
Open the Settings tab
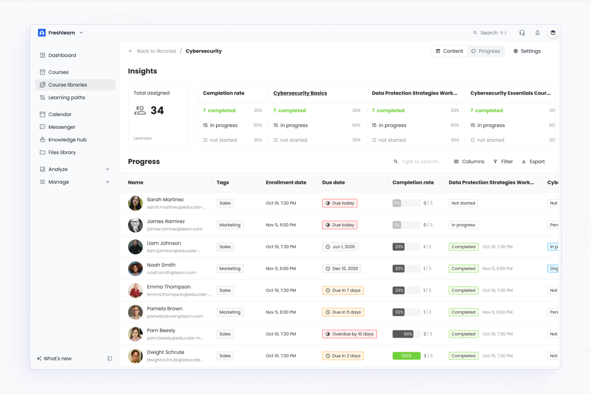527,51
